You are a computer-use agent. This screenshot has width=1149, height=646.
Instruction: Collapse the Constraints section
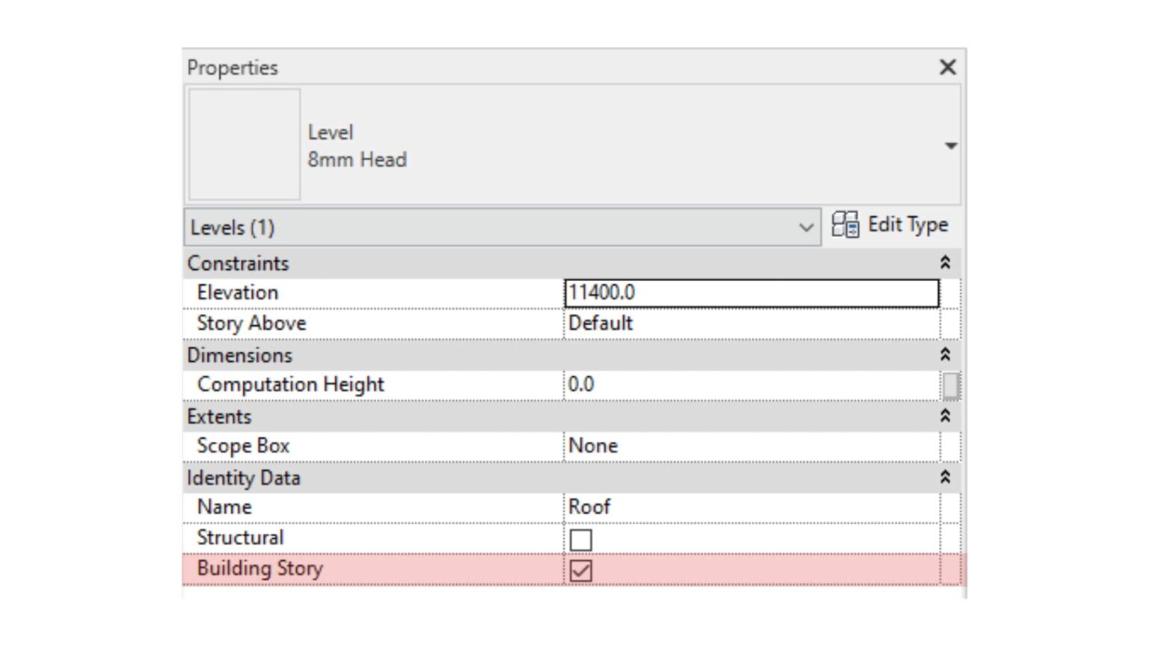946,262
